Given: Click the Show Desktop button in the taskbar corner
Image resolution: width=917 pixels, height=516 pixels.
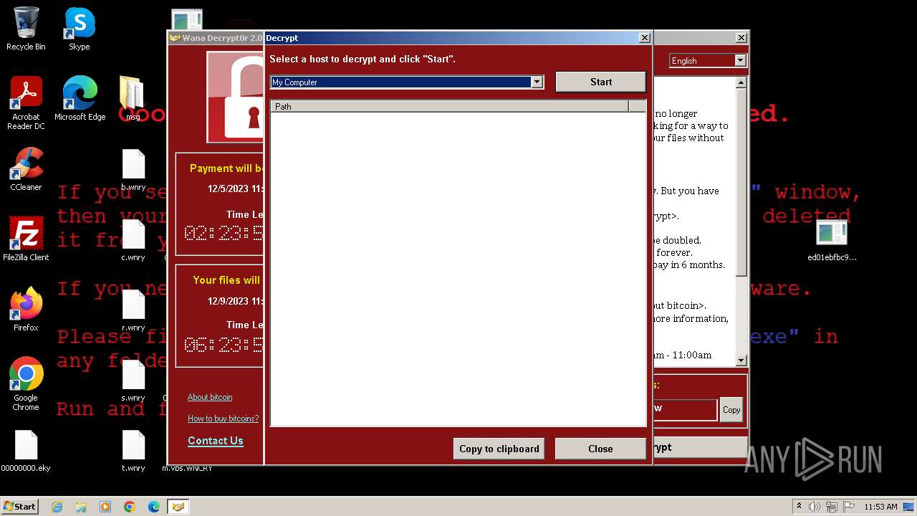Looking at the screenshot, I should tap(910, 507).
